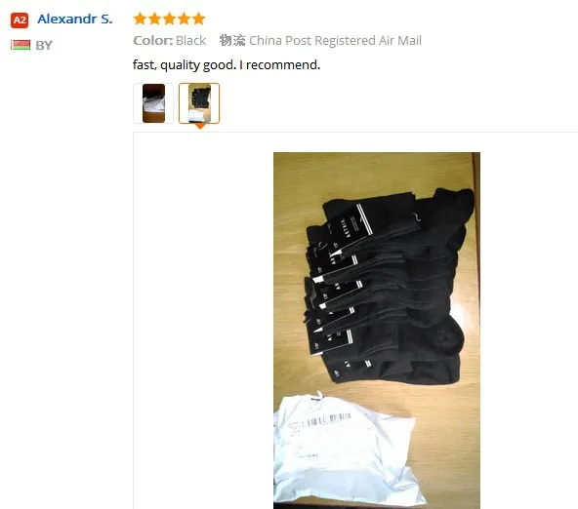
Task: Open reviewer name Alexandr S.
Action: tap(75, 19)
